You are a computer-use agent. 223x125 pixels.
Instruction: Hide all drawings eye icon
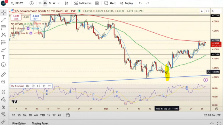[3, 114]
